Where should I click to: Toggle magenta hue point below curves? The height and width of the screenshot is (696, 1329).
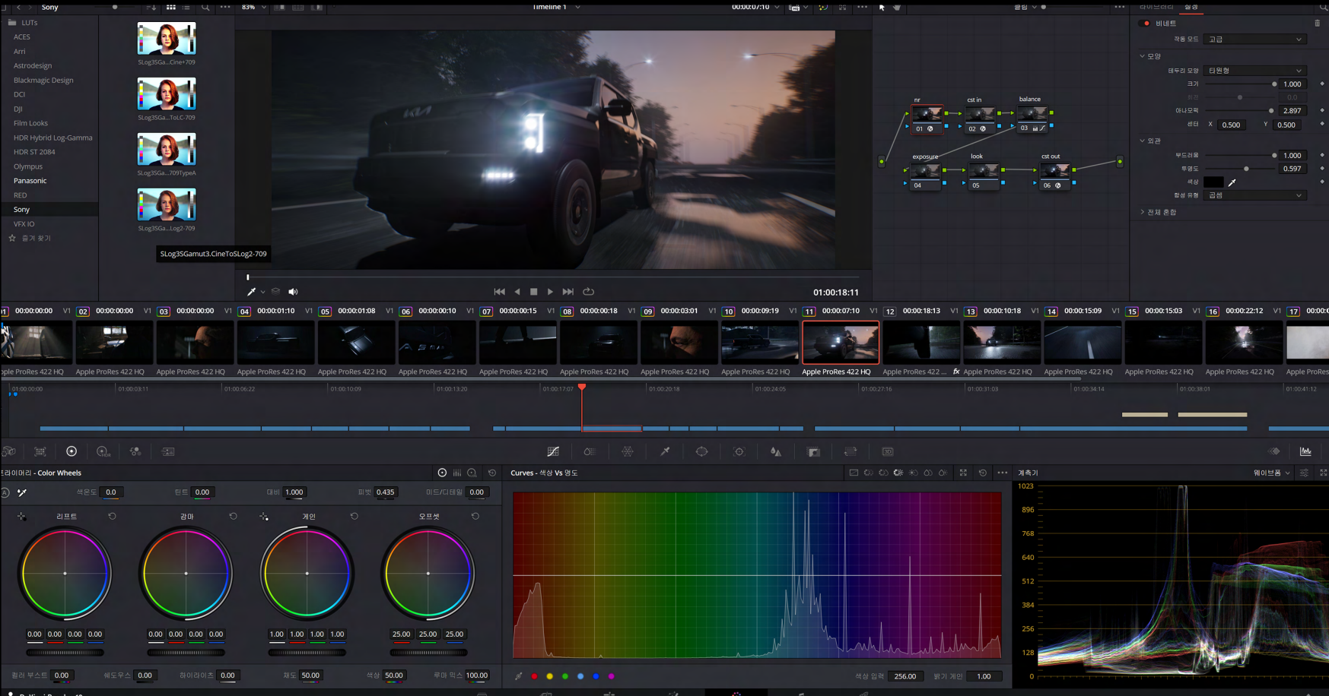[612, 676]
